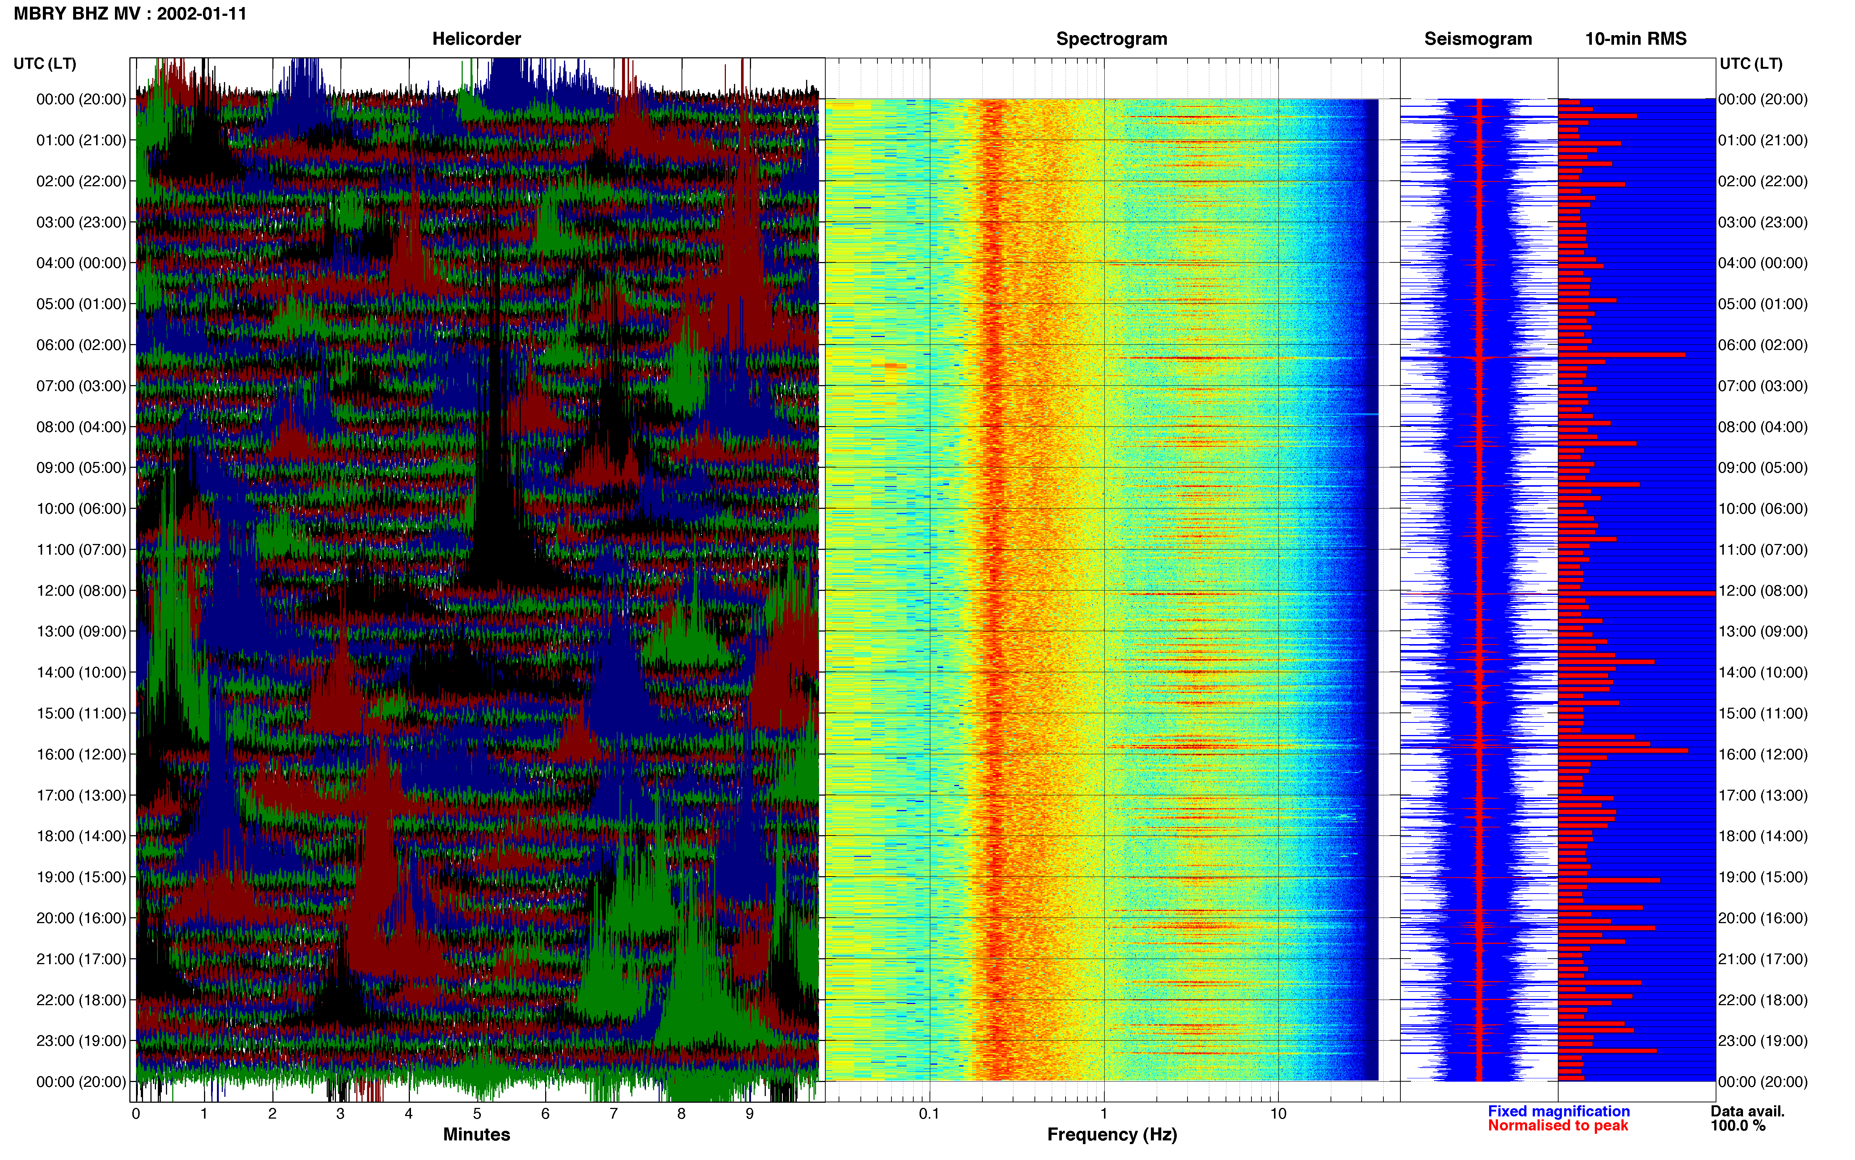Click left time label '16:00 (12:00)'
1855x1160 pixels.
[81, 754]
